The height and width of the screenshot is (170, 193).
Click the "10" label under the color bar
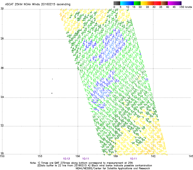[x=128, y=7]
